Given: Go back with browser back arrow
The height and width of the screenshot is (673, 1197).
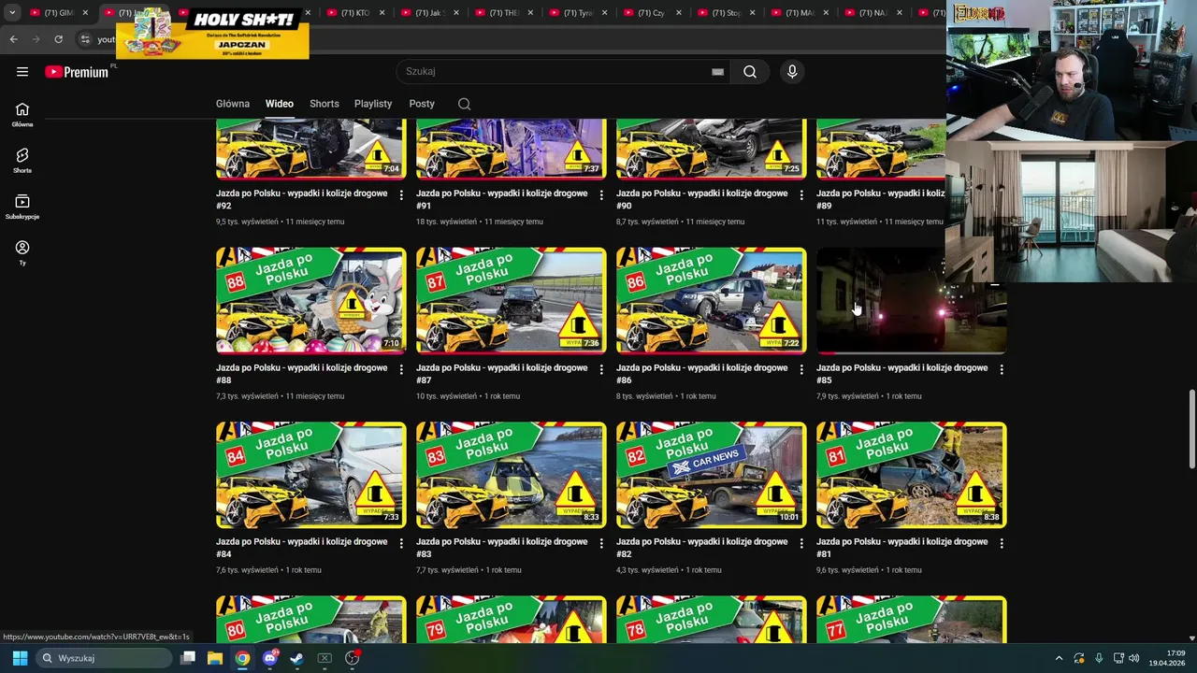Looking at the screenshot, I should click(x=13, y=39).
